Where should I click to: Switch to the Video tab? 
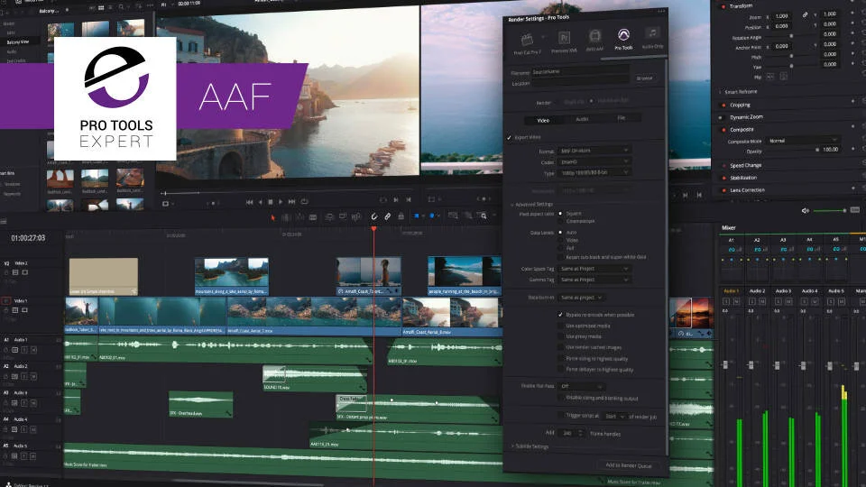pos(543,120)
